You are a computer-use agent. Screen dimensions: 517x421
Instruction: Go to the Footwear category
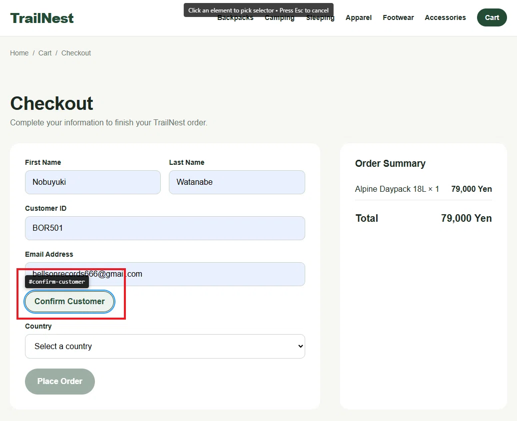[x=398, y=17]
